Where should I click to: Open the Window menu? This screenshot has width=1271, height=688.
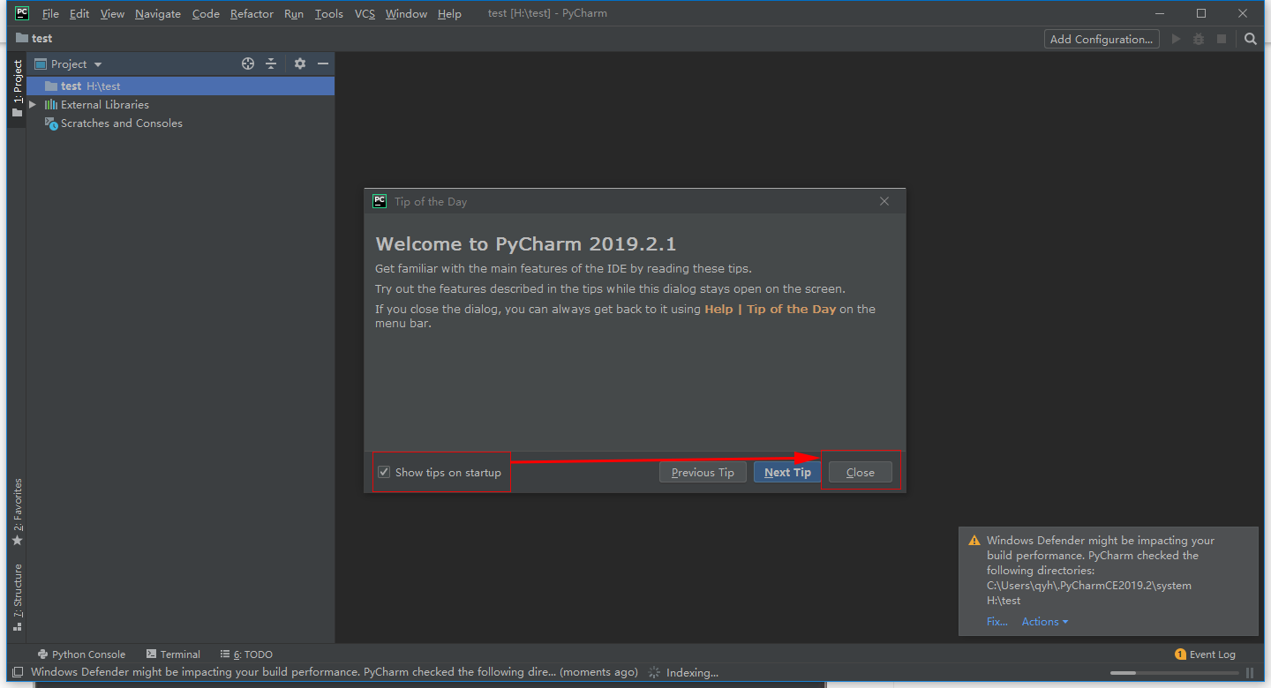(406, 14)
